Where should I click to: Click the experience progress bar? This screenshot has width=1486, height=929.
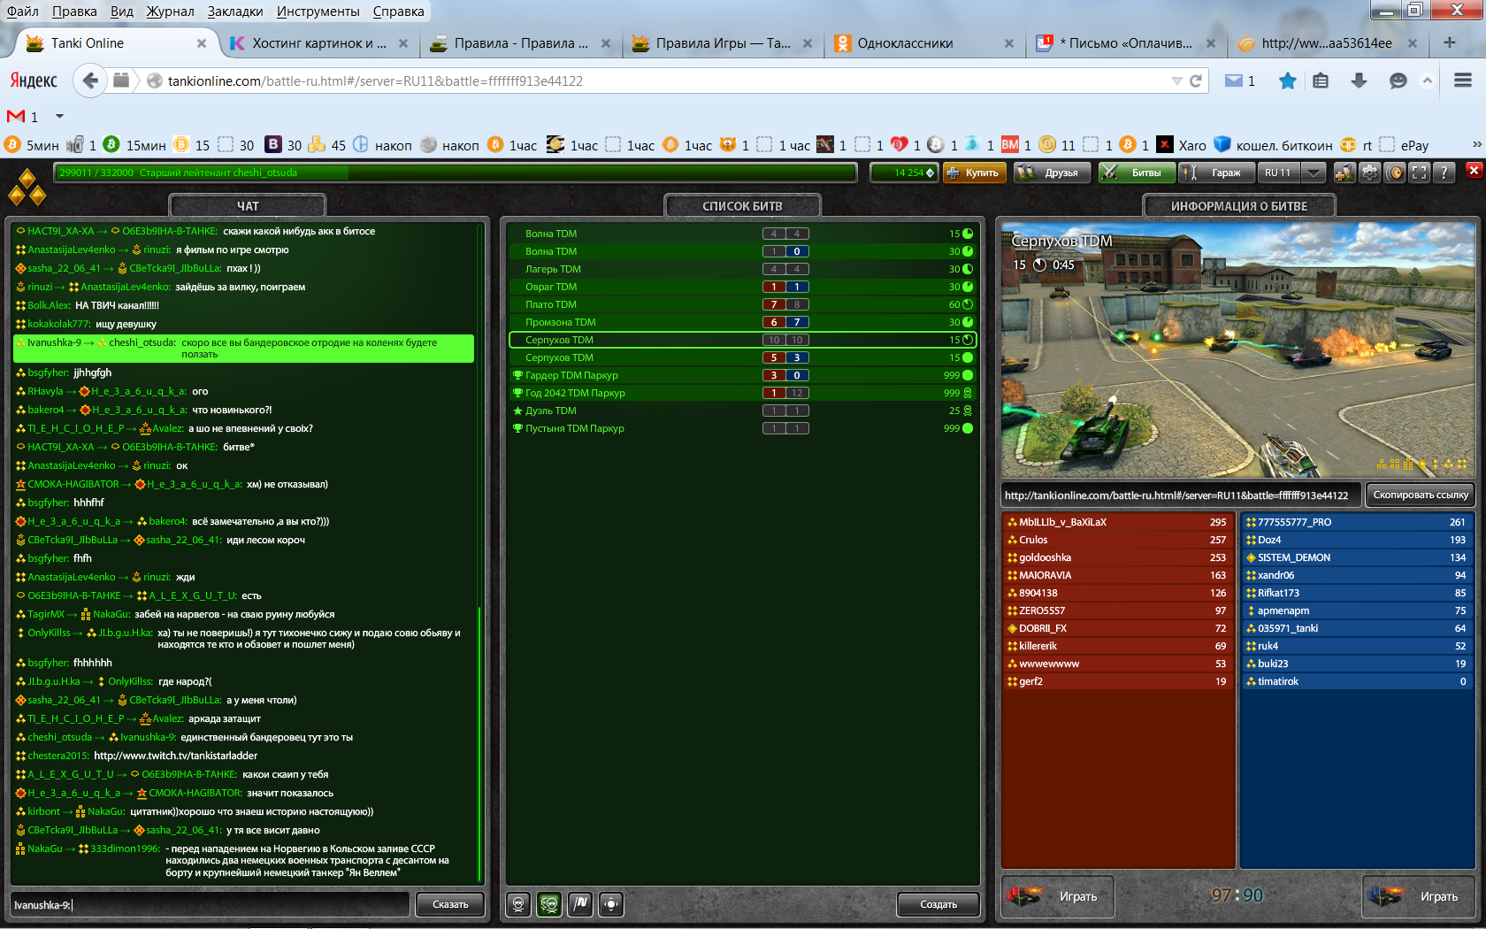tap(455, 173)
